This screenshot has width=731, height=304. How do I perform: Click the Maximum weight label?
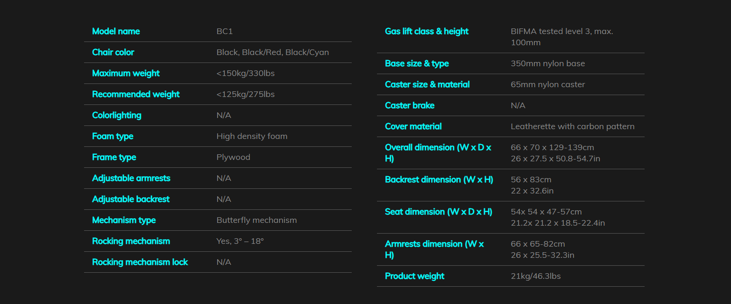(x=126, y=73)
